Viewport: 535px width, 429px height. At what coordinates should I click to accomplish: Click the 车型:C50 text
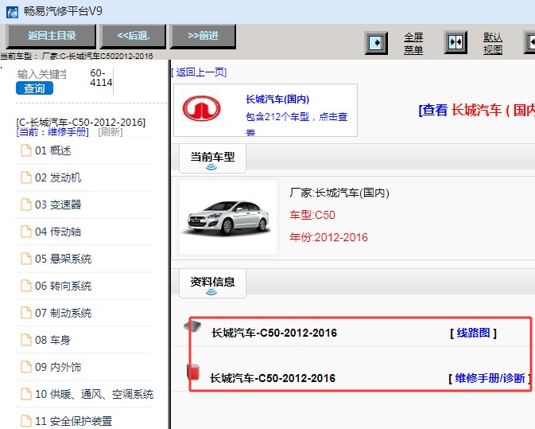(312, 215)
